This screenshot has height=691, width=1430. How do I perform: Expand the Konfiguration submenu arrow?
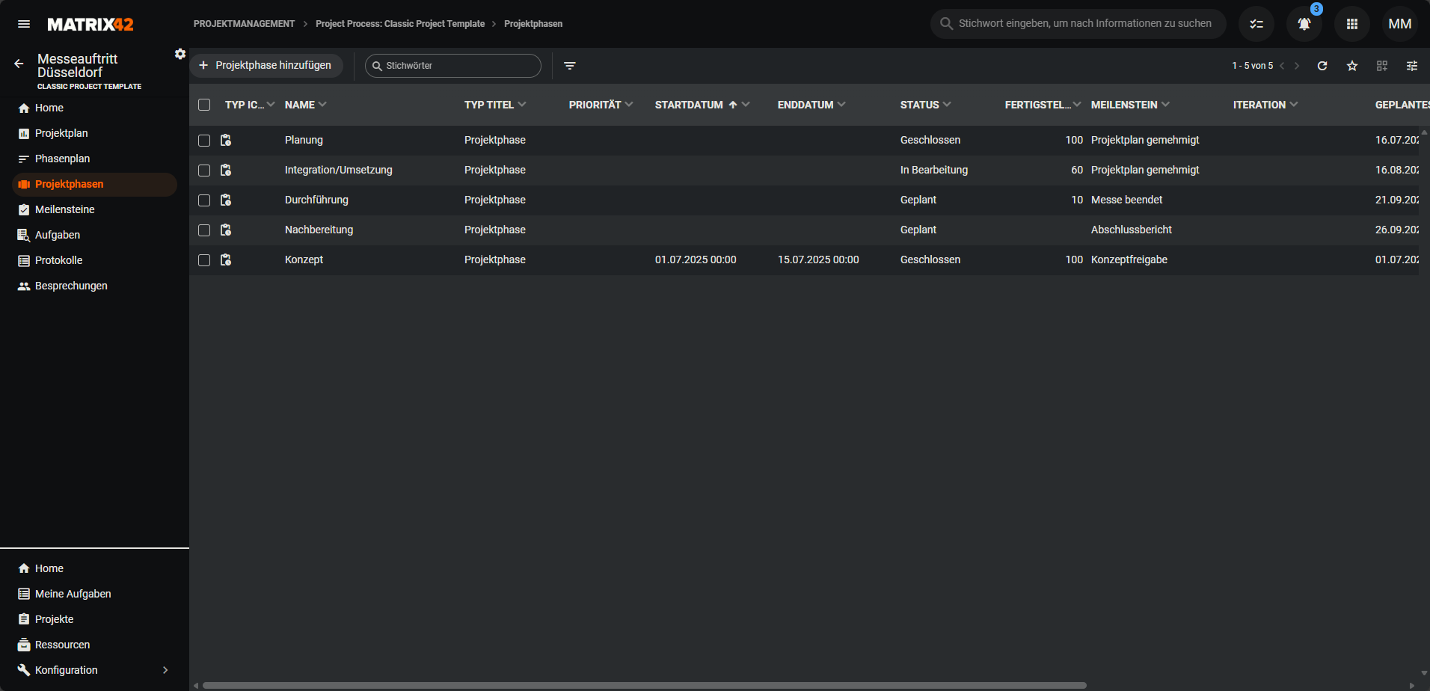coord(165,670)
